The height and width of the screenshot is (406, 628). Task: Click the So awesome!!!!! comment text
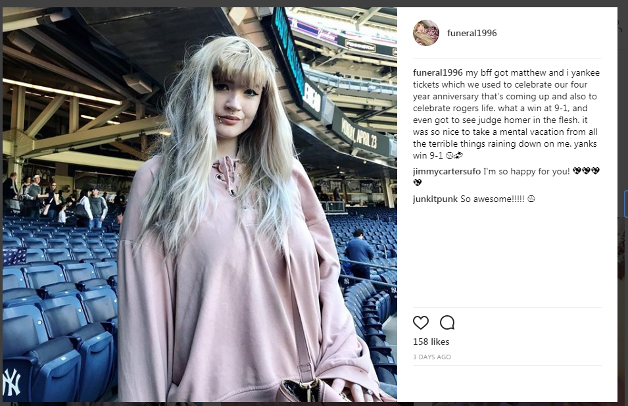(x=493, y=199)
